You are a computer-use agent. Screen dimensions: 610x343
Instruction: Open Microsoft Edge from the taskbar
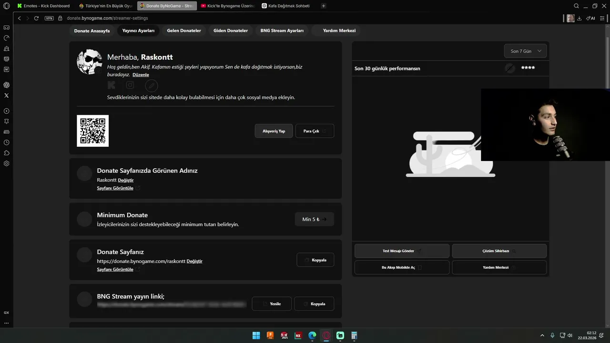pyautogui.click(x=312, y=335)
